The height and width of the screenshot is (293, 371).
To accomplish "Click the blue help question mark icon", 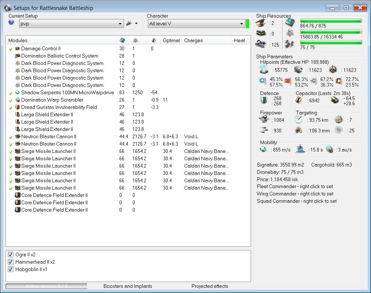I will 11,22.
